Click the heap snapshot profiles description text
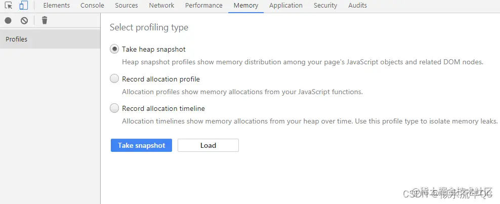The height and width of the screenshot is (204, 500). tap(303, 62)
